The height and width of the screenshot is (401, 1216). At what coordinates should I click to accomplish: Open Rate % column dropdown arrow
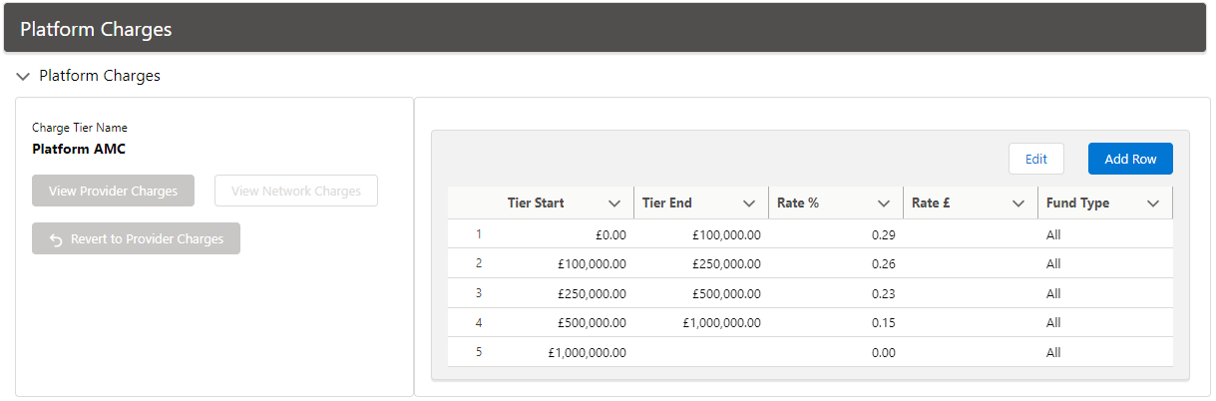click(884, 203)
